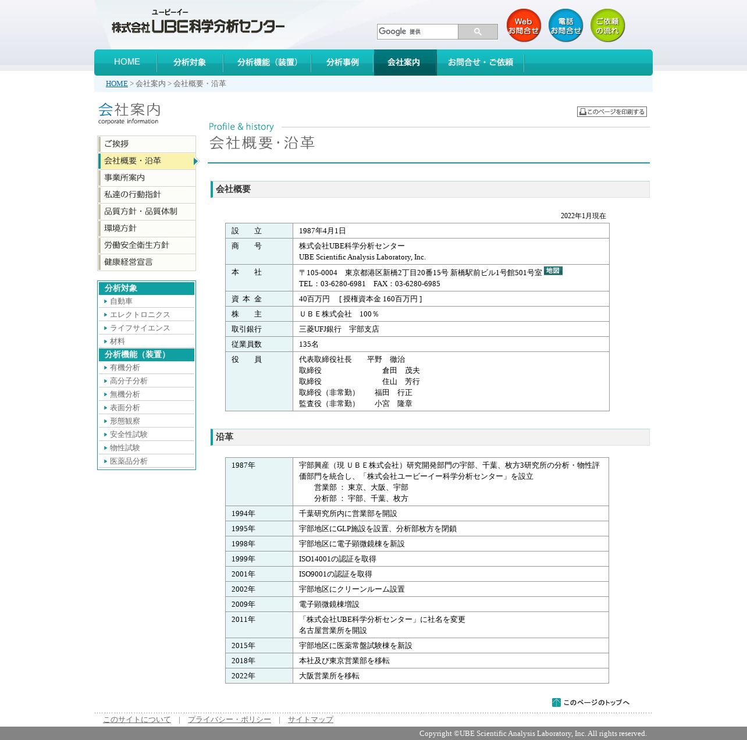Click the 135名 employee count cell
Viewport: 747px width, 740px height.
[x=451, y=344]
